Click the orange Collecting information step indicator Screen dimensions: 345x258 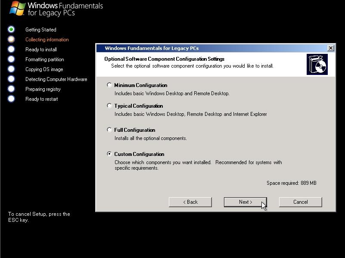click(x=11, y=39)
